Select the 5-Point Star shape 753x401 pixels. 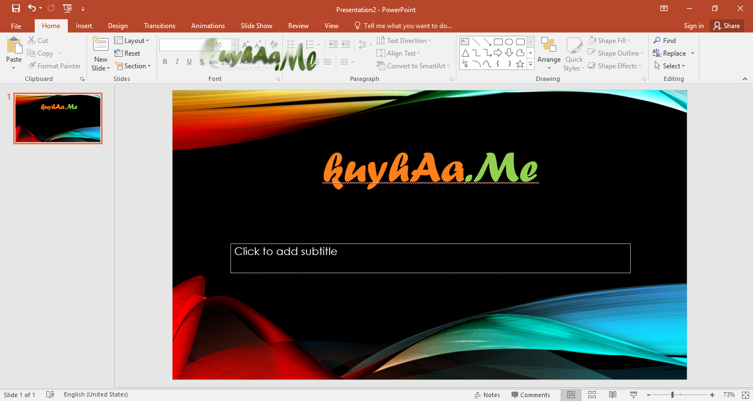520,64
